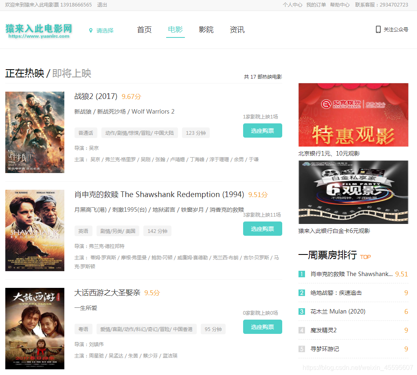Open 大话西游 movie poster
This screenshot has height=375, width=417.
pos(35,329)
